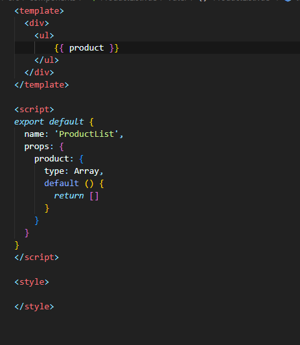Image resolution: width=300 pixels, height=345 pixels.
Task: Click the 'default ()' function name
Action: [62, 184]
